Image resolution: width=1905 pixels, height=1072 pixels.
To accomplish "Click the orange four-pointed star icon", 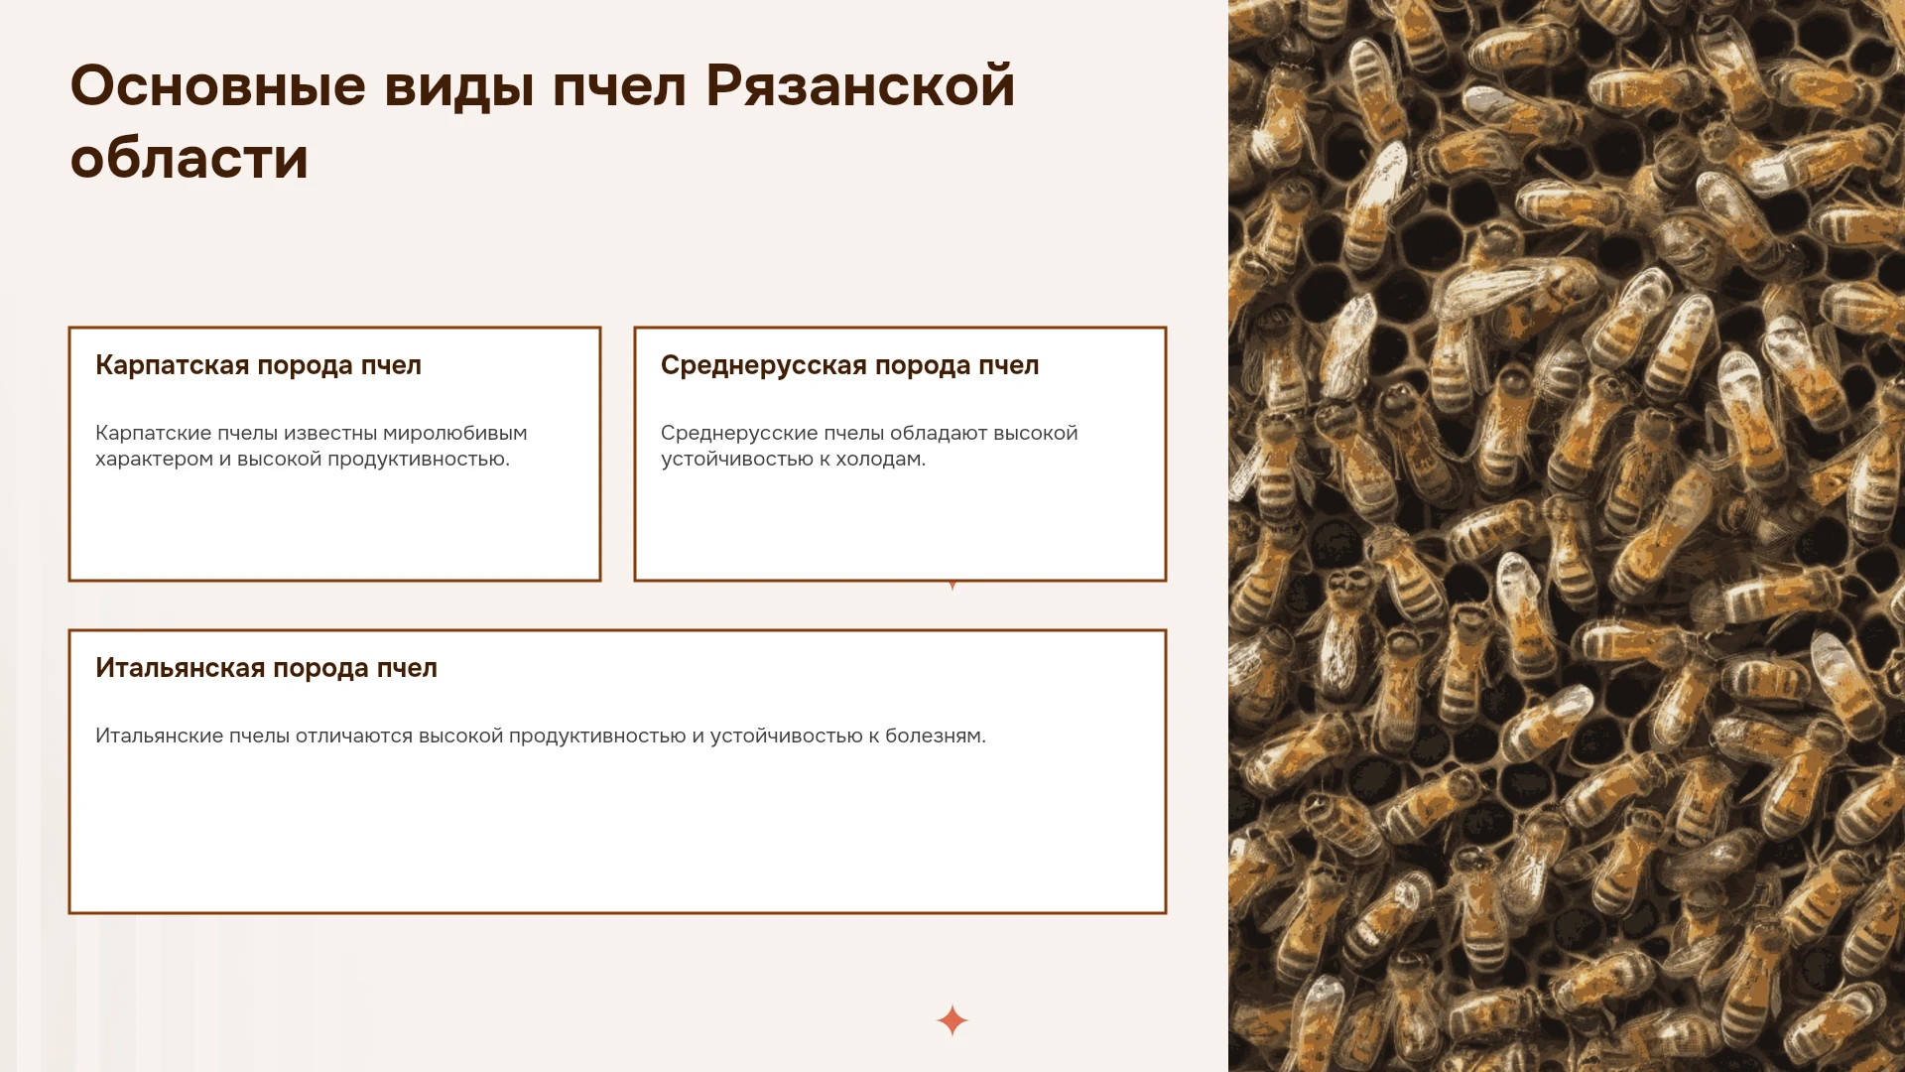I will click(x=952, y=1020).
